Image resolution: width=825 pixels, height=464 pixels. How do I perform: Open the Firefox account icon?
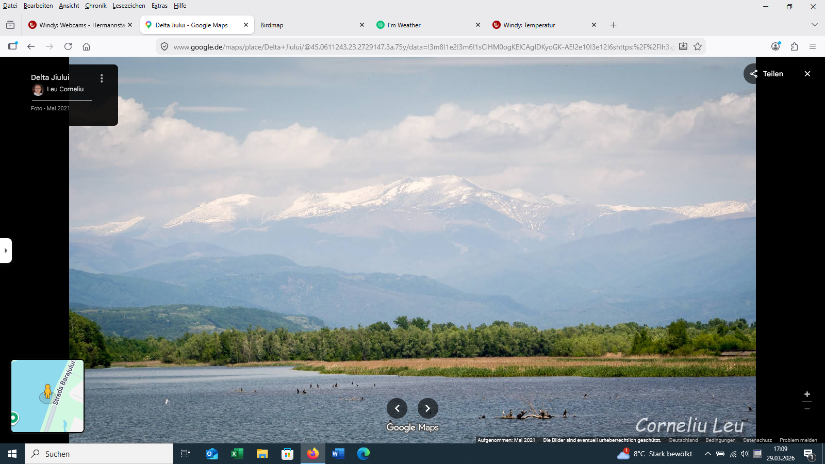pyautogui.click(x=775, y=46)
